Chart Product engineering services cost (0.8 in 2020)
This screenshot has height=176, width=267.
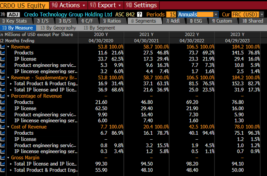point(3,146)
